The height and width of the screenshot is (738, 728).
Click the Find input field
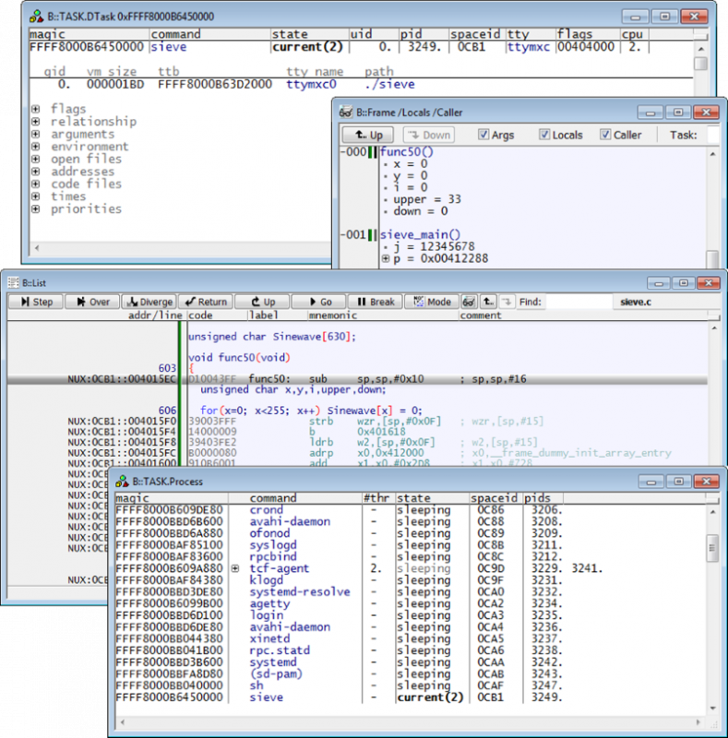pyautogui.click(x=578, y=302)
